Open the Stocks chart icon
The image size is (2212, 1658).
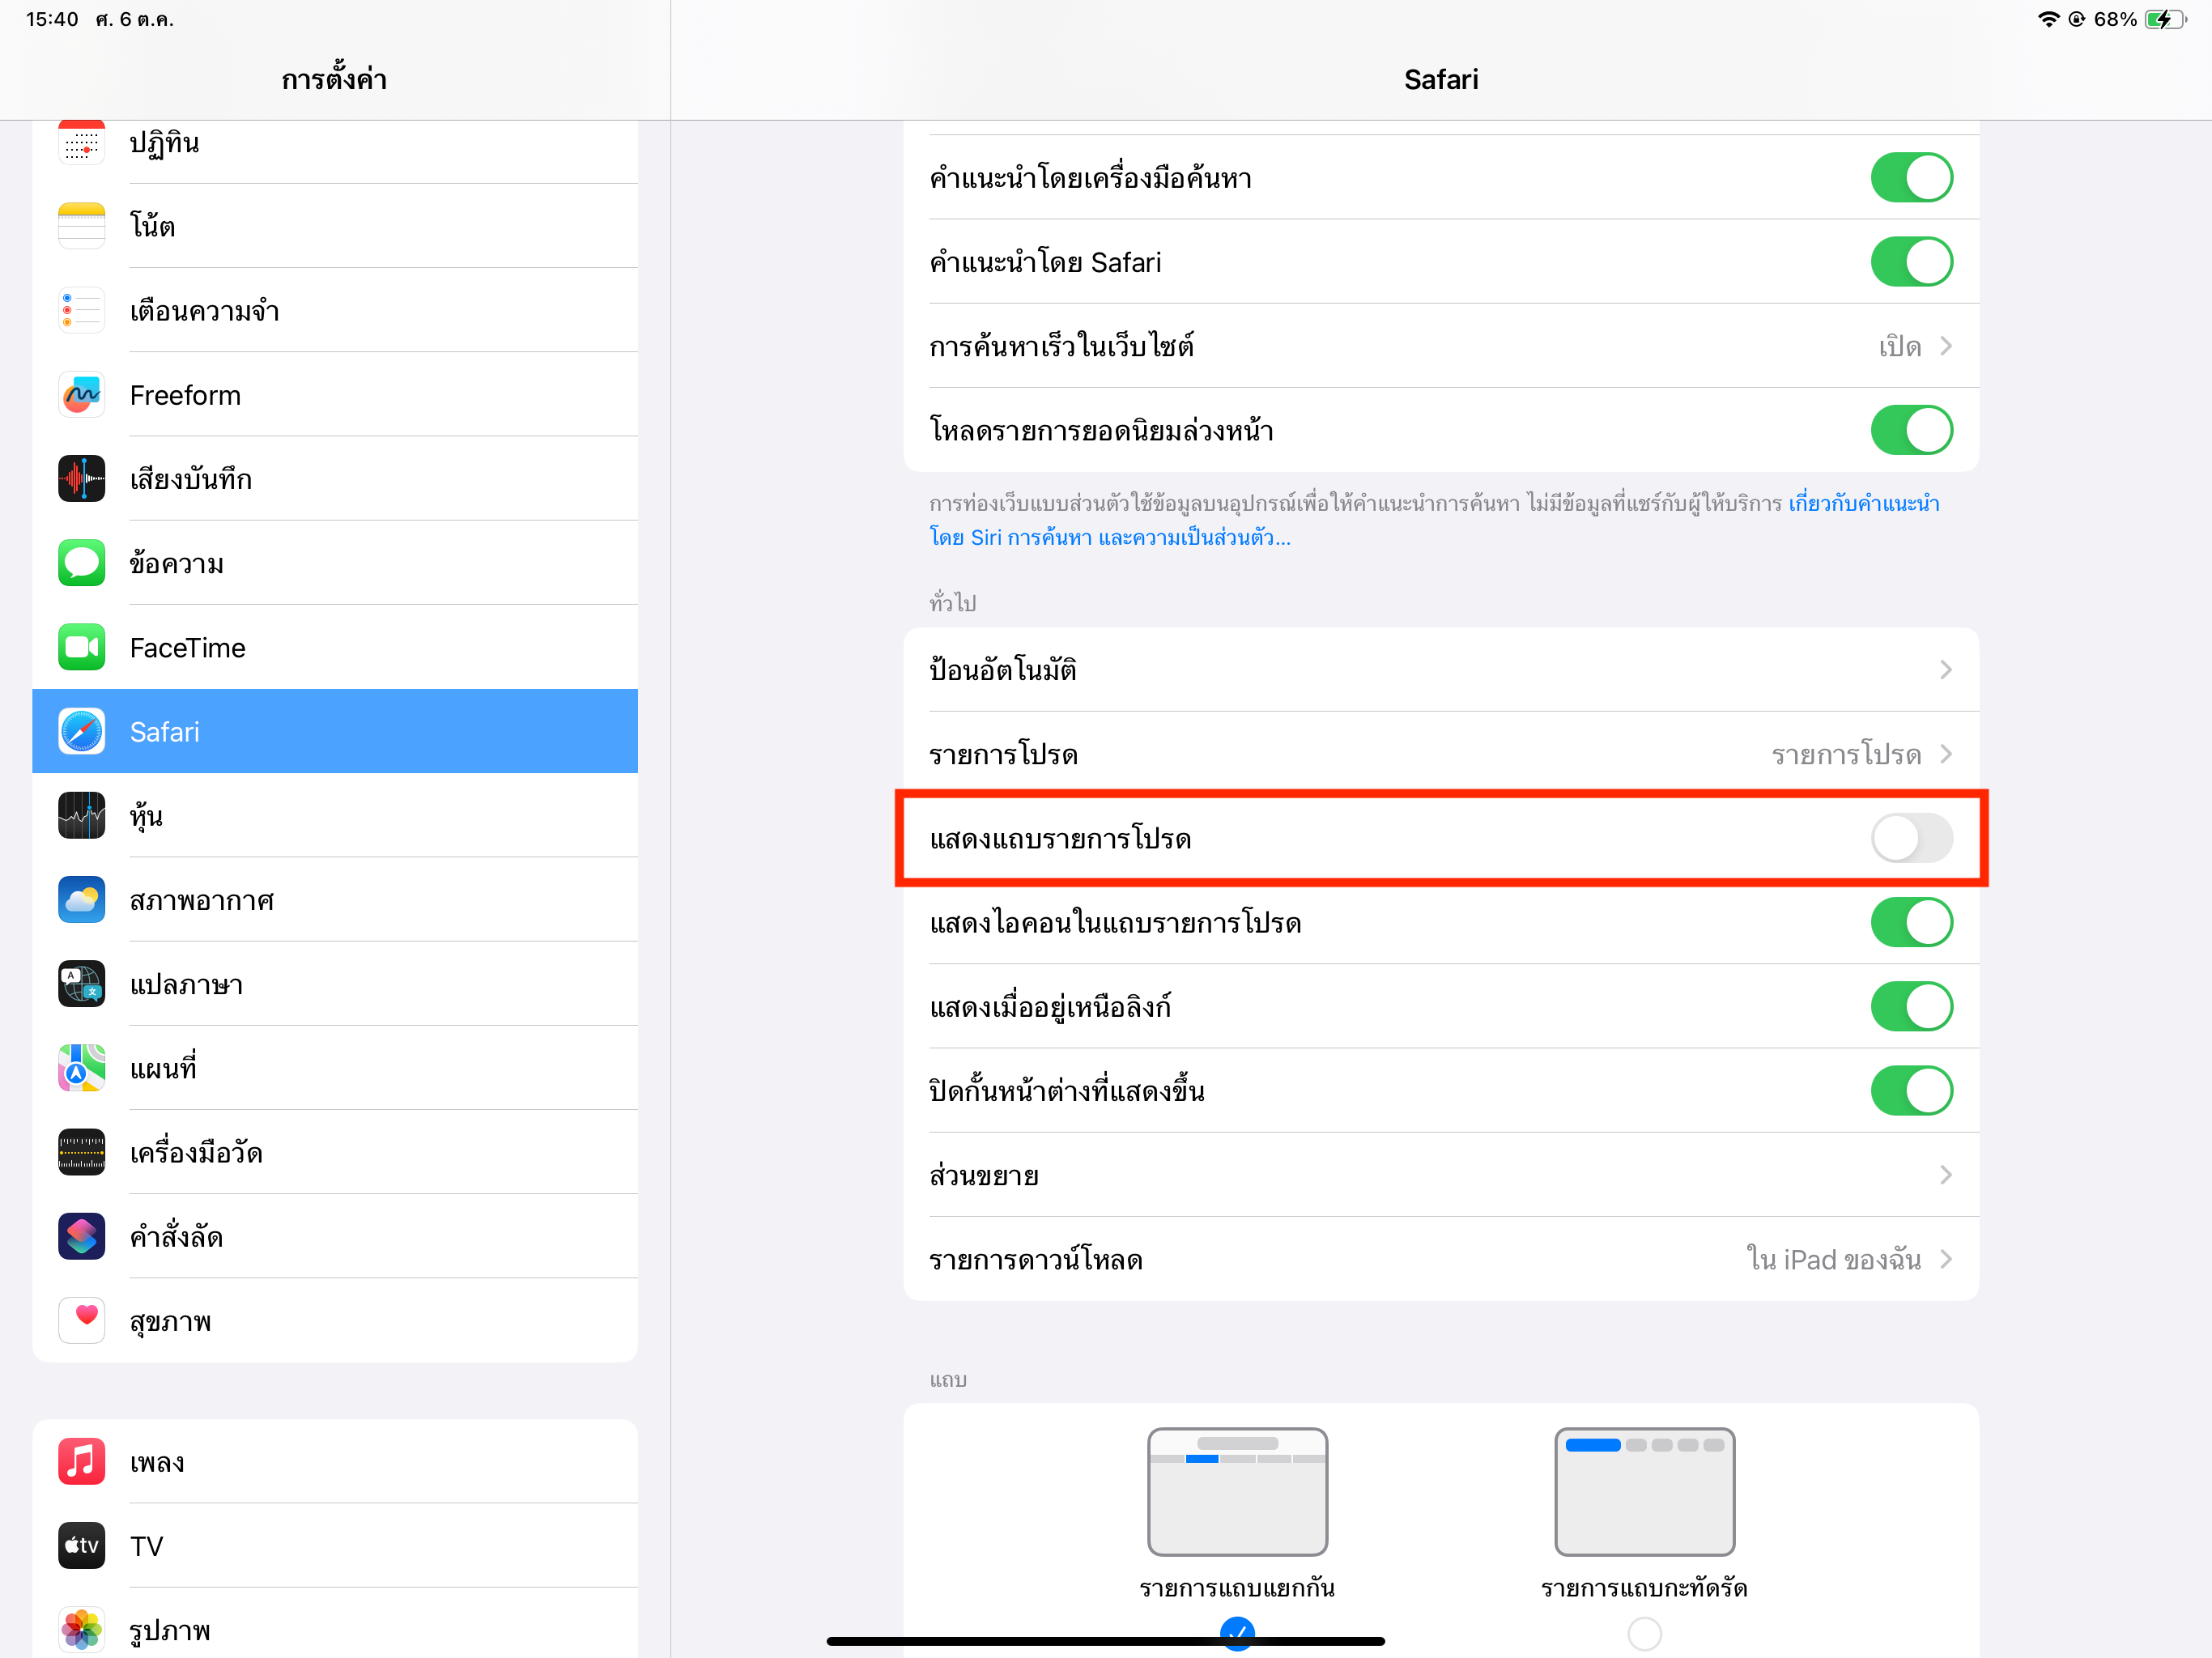click(x=81, y=816)
